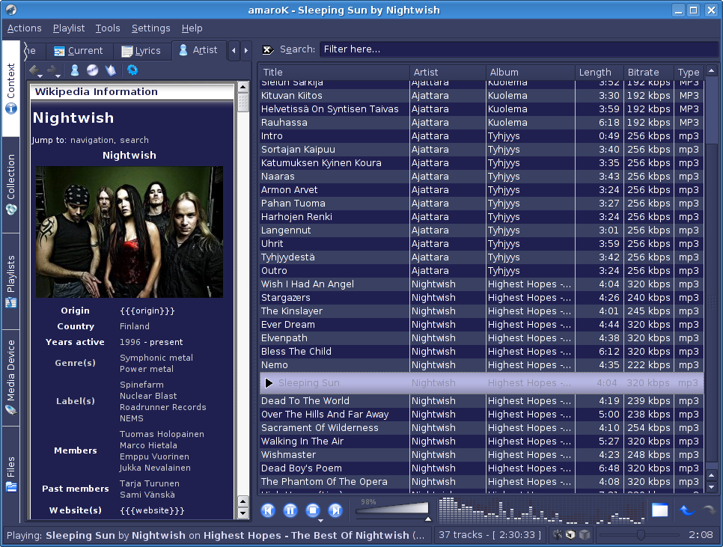The image size is (723, 547).
Task: Show Wikipedia track title page icon
Action: click(x=111, y=70)
